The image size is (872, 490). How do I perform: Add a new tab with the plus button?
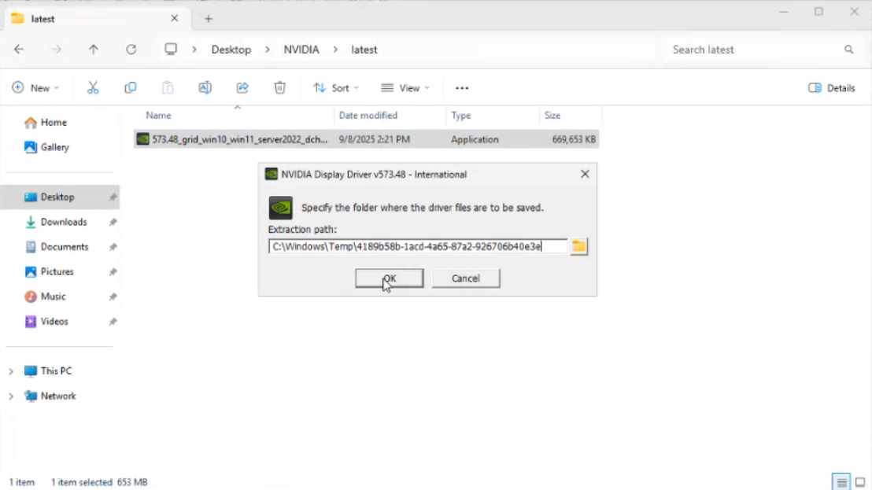[x=209, y=19]
